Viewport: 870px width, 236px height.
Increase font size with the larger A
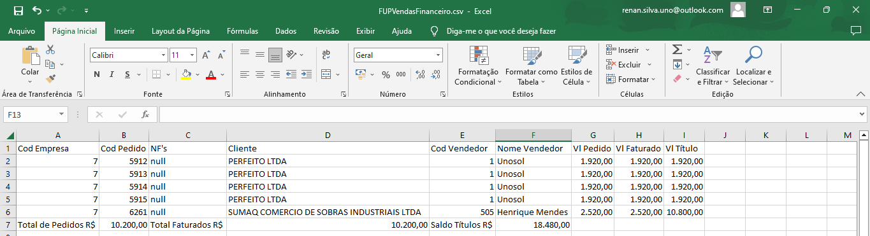(206, 55)
